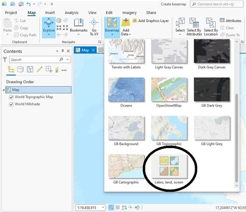The image size is (246, 212).
Task: Switch to List By Data Source view
Action: (20, 70)
